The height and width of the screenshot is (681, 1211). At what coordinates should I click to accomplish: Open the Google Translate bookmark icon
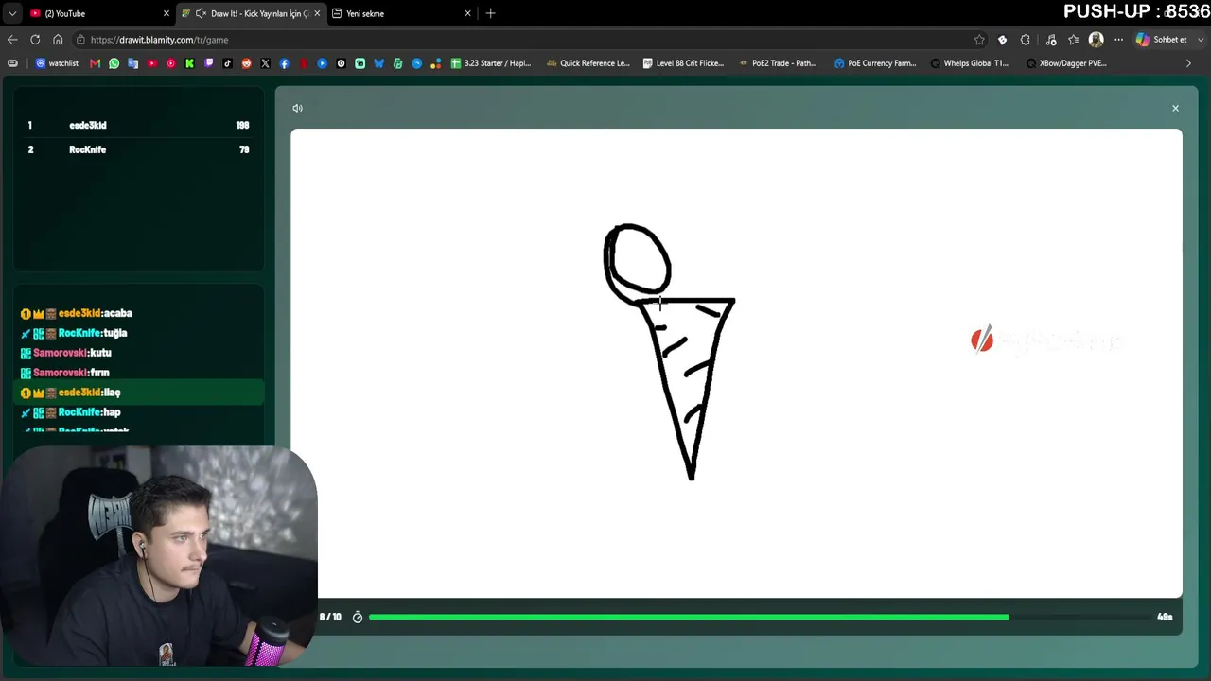[132, 63]
